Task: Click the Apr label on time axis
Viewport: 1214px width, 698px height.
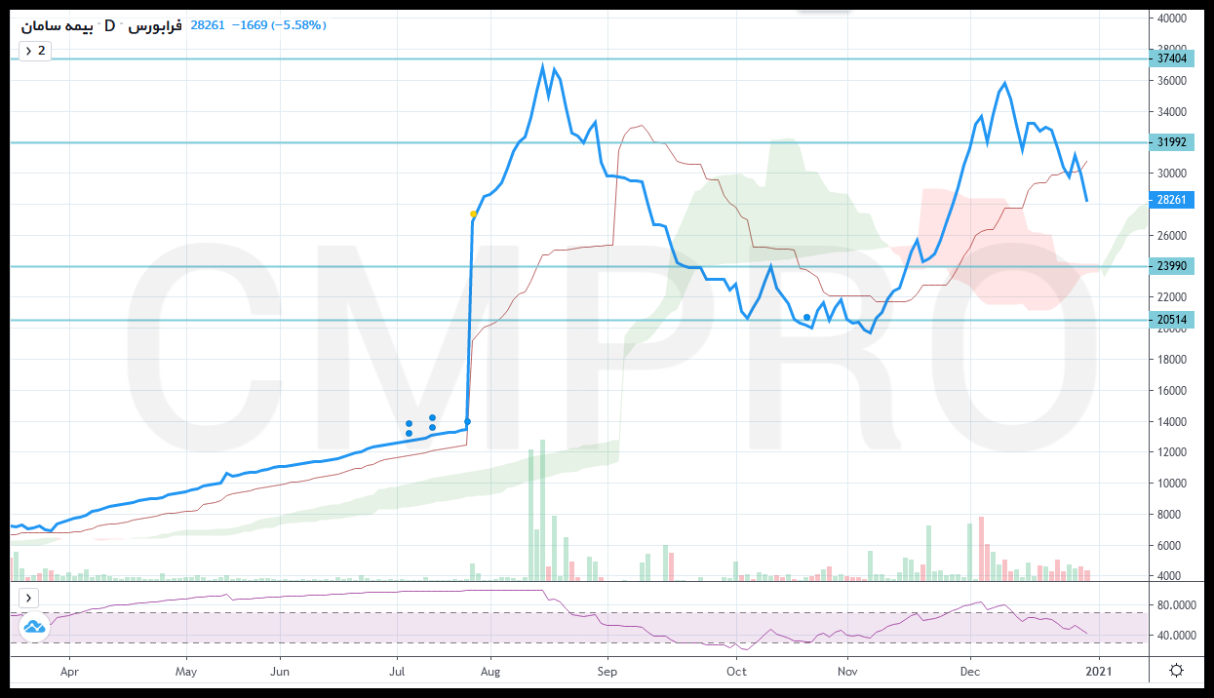Action: [x=69, y=671]
